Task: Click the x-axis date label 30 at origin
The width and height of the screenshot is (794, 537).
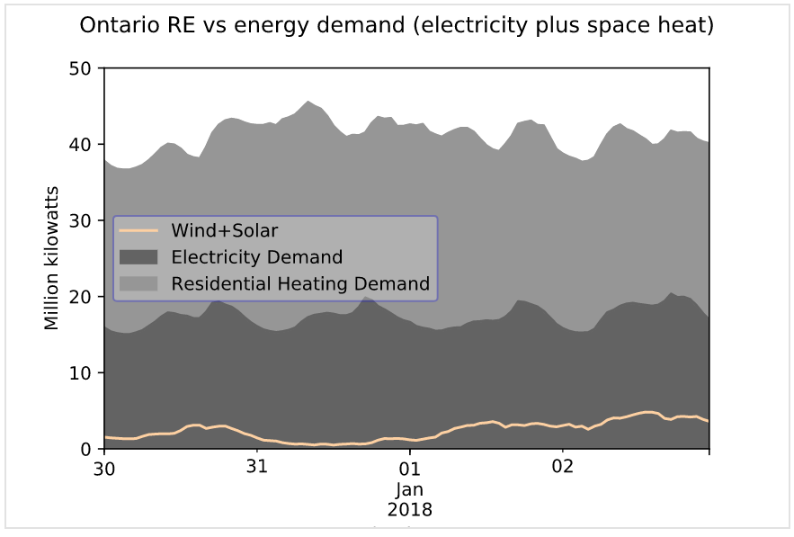Action: 104,469
